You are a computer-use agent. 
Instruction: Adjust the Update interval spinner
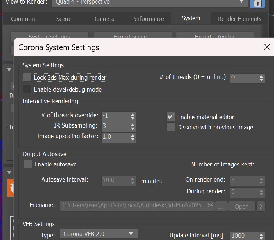point(261,236)
